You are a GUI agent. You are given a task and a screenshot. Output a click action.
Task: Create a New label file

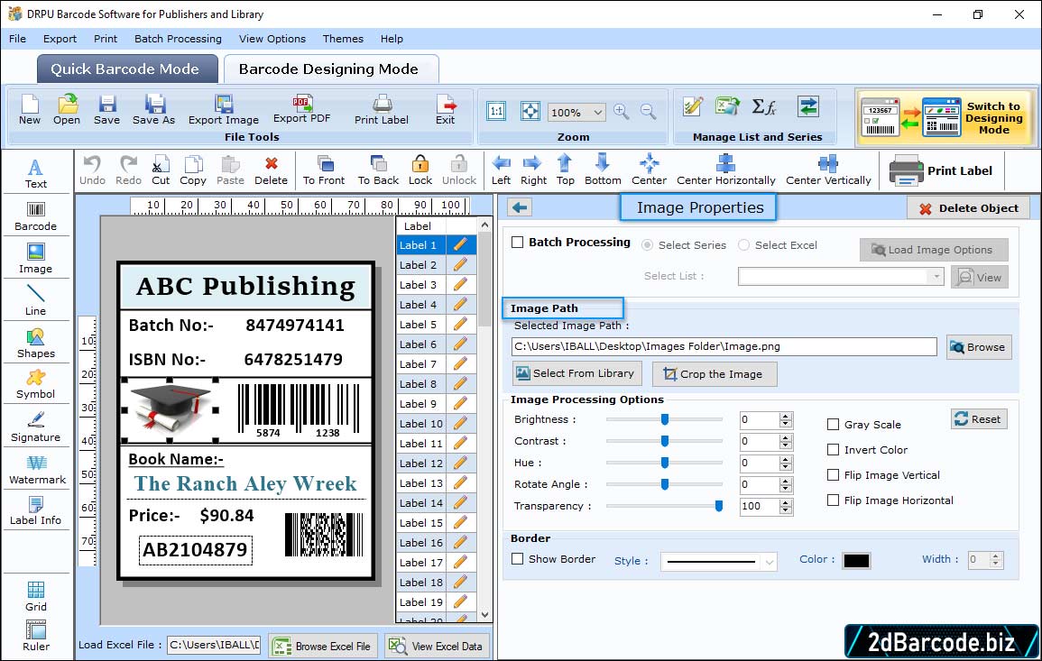click(x=30, y=110)
